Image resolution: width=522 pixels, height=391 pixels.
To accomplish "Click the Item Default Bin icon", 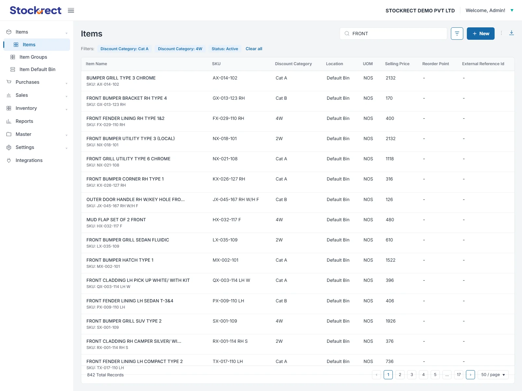I will (x=13, y=69).
